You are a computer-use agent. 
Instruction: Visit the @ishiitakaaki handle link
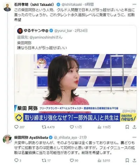[72, 5]
